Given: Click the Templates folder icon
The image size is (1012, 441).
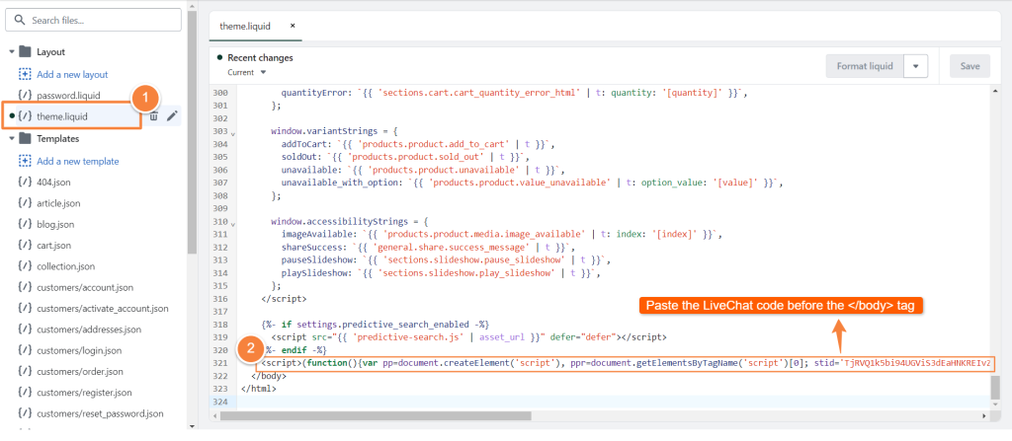Looking at the screenshot, I should [26, 139].
